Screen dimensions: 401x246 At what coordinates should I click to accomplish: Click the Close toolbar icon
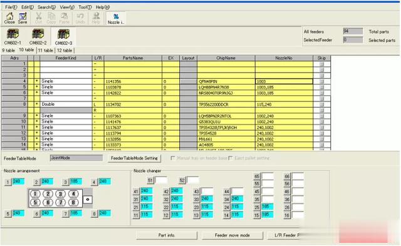9,18
